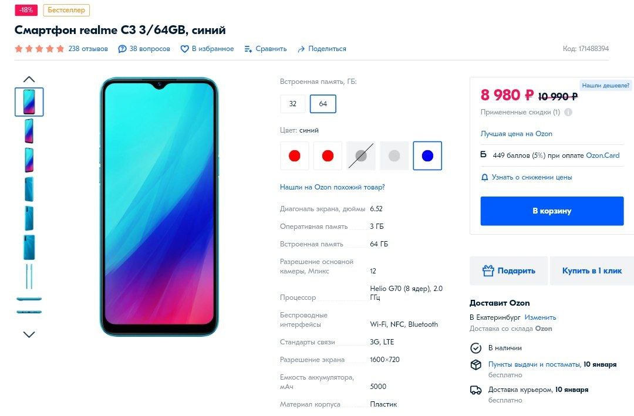
Task: Show previous thumbnails with up chevron
Action: (29, 79)
